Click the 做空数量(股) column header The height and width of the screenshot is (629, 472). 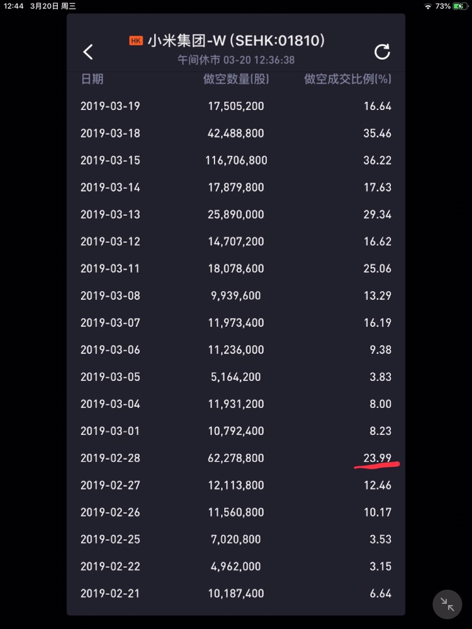[x=236, y=79]
